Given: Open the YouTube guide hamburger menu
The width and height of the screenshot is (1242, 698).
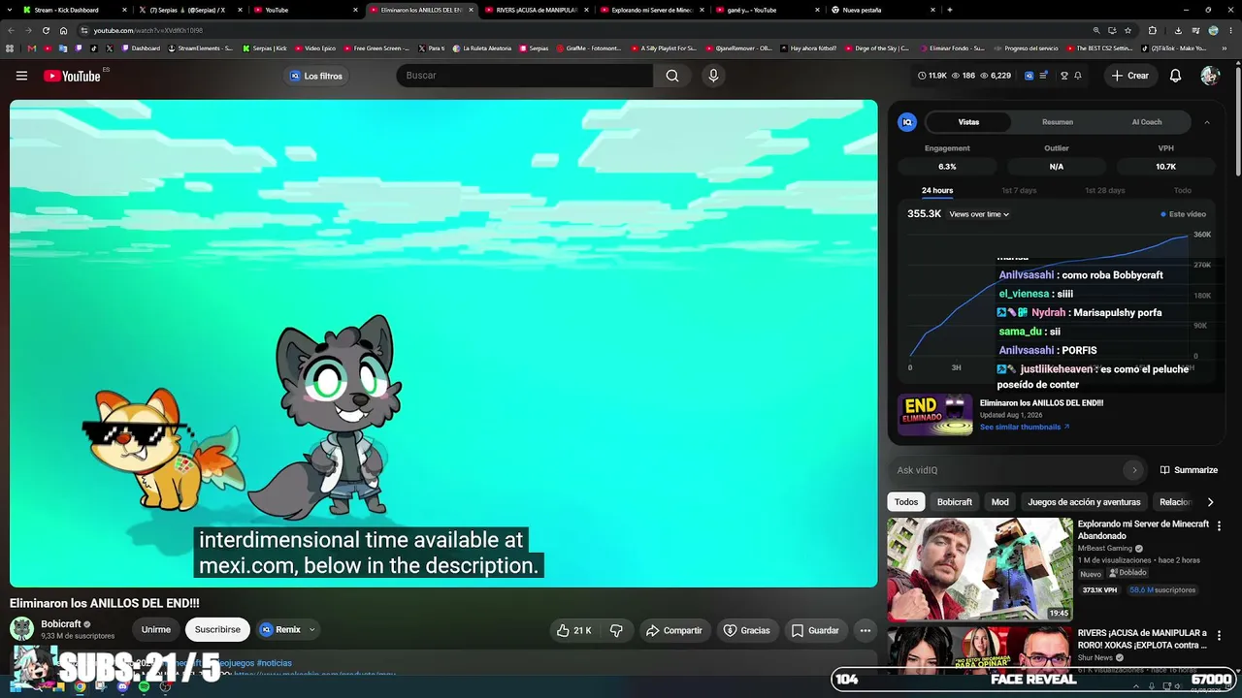Looking at the screenshot, I should tap(21, 76).
